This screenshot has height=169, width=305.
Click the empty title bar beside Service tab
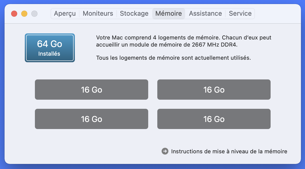(x=277, y=14)
